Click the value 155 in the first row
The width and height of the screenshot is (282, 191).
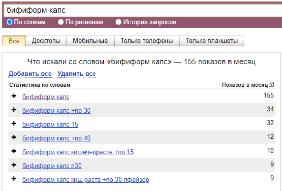pyautogui.click(x=269, y=95)
